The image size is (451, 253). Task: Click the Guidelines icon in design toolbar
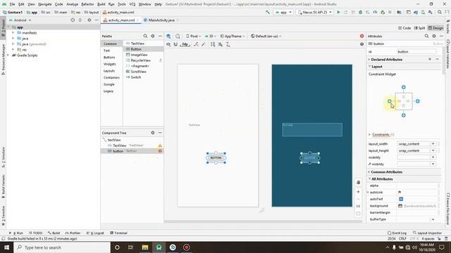(228, 44)
